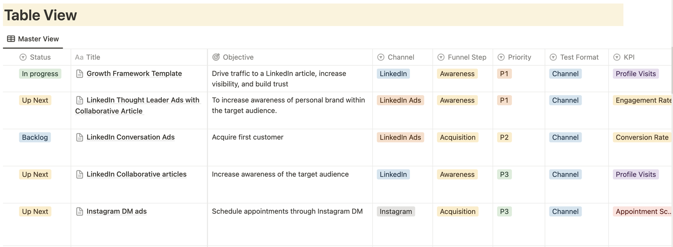Screen dimensions: 673x247
Task: Click the Funnel Step column select icon
Action: 441,57
